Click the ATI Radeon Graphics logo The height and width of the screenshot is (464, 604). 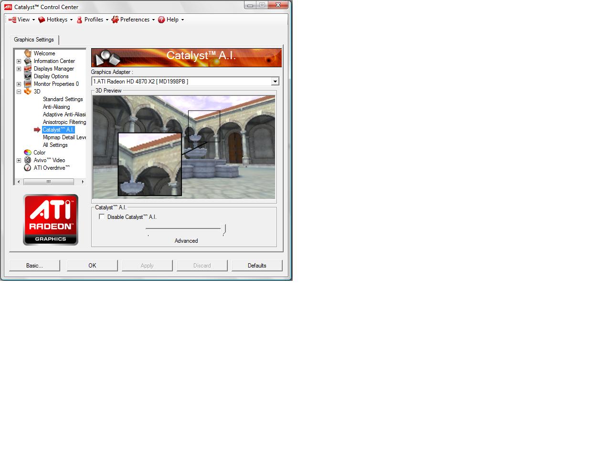[x=51, y=220]
